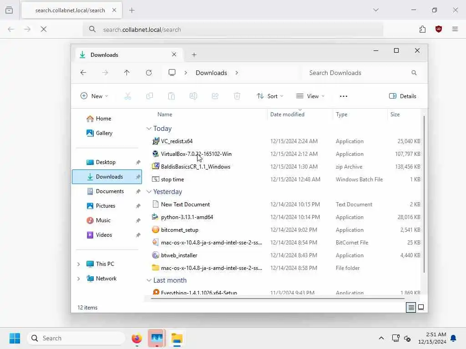Add a new File Explorer tab
Screen dimensions: 466x349
pyautogui.click(x=194, y=55)
